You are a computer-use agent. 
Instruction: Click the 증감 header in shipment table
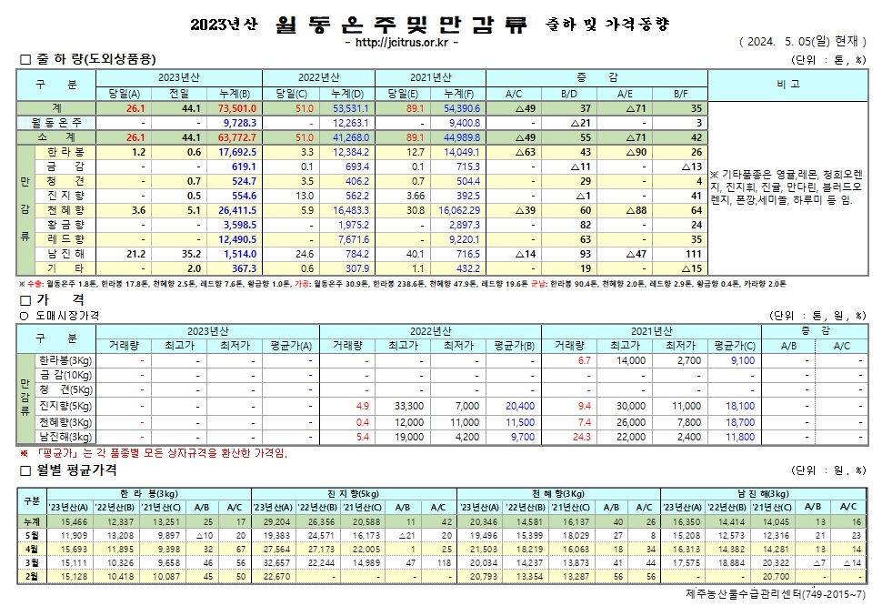(597, 76)
